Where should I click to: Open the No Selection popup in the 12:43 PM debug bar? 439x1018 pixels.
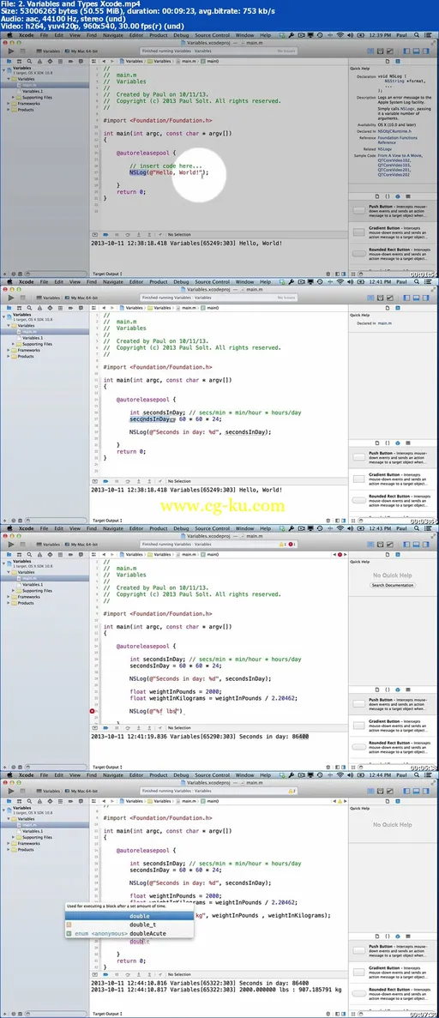(180, 727)
